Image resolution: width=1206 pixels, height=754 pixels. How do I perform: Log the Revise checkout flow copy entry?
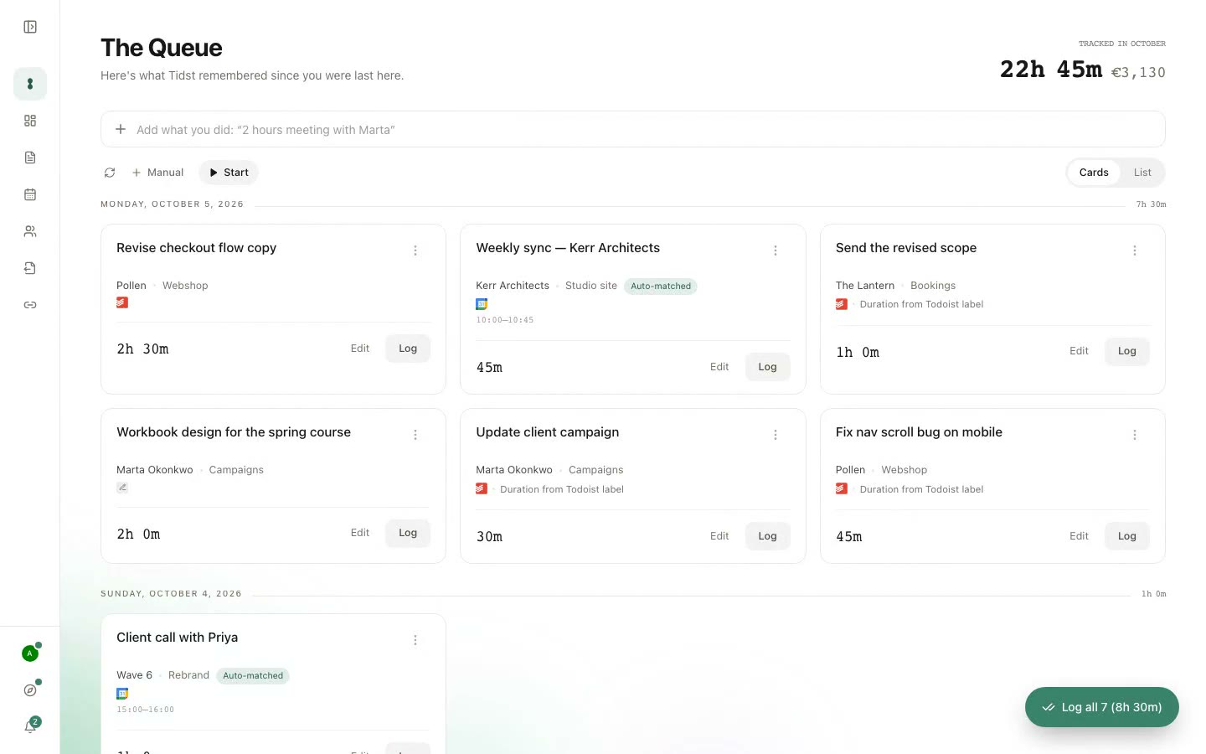408,349
